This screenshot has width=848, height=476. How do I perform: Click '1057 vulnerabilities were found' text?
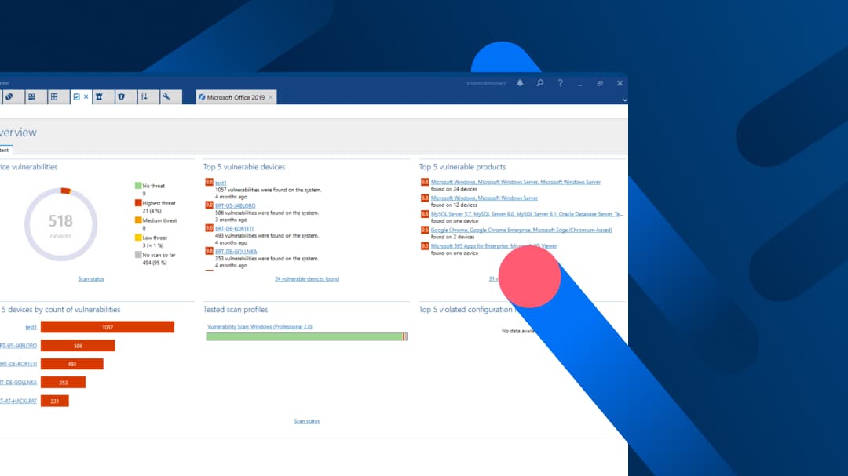point(269,191)
